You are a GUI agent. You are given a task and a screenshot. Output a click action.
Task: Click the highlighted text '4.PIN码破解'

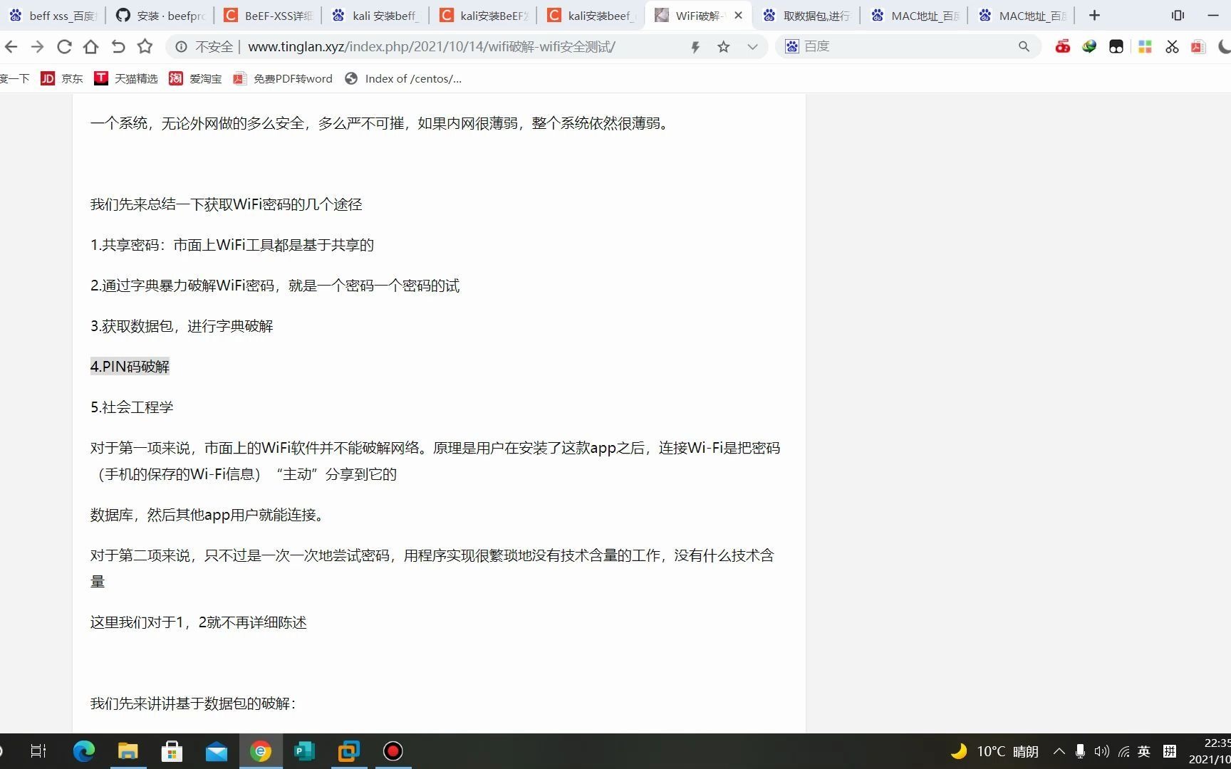[x=130, y=367]
